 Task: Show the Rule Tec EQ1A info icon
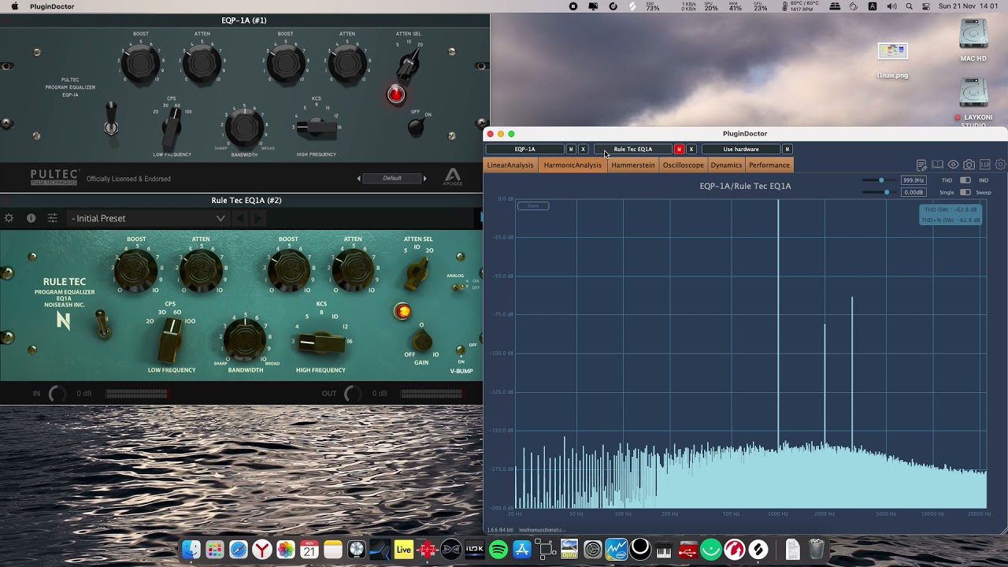tap(31, 218)
